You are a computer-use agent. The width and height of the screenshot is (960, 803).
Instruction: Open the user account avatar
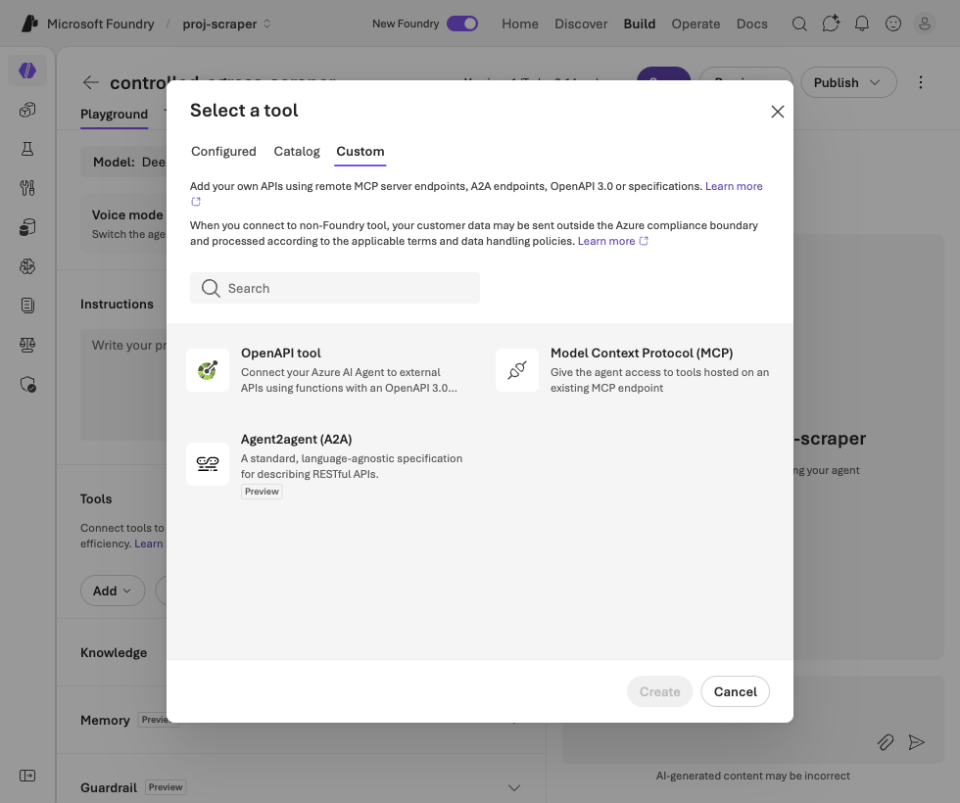(925, 24)
